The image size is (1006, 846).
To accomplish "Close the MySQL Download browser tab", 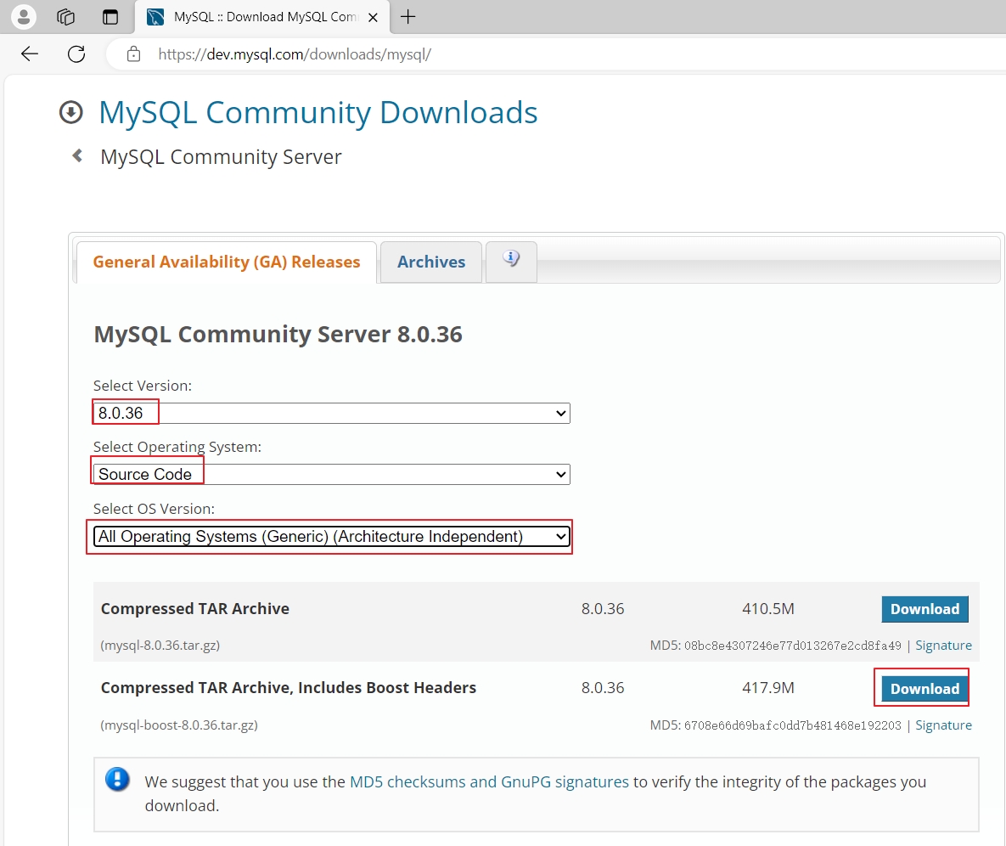I will click(x=373, y=17).
